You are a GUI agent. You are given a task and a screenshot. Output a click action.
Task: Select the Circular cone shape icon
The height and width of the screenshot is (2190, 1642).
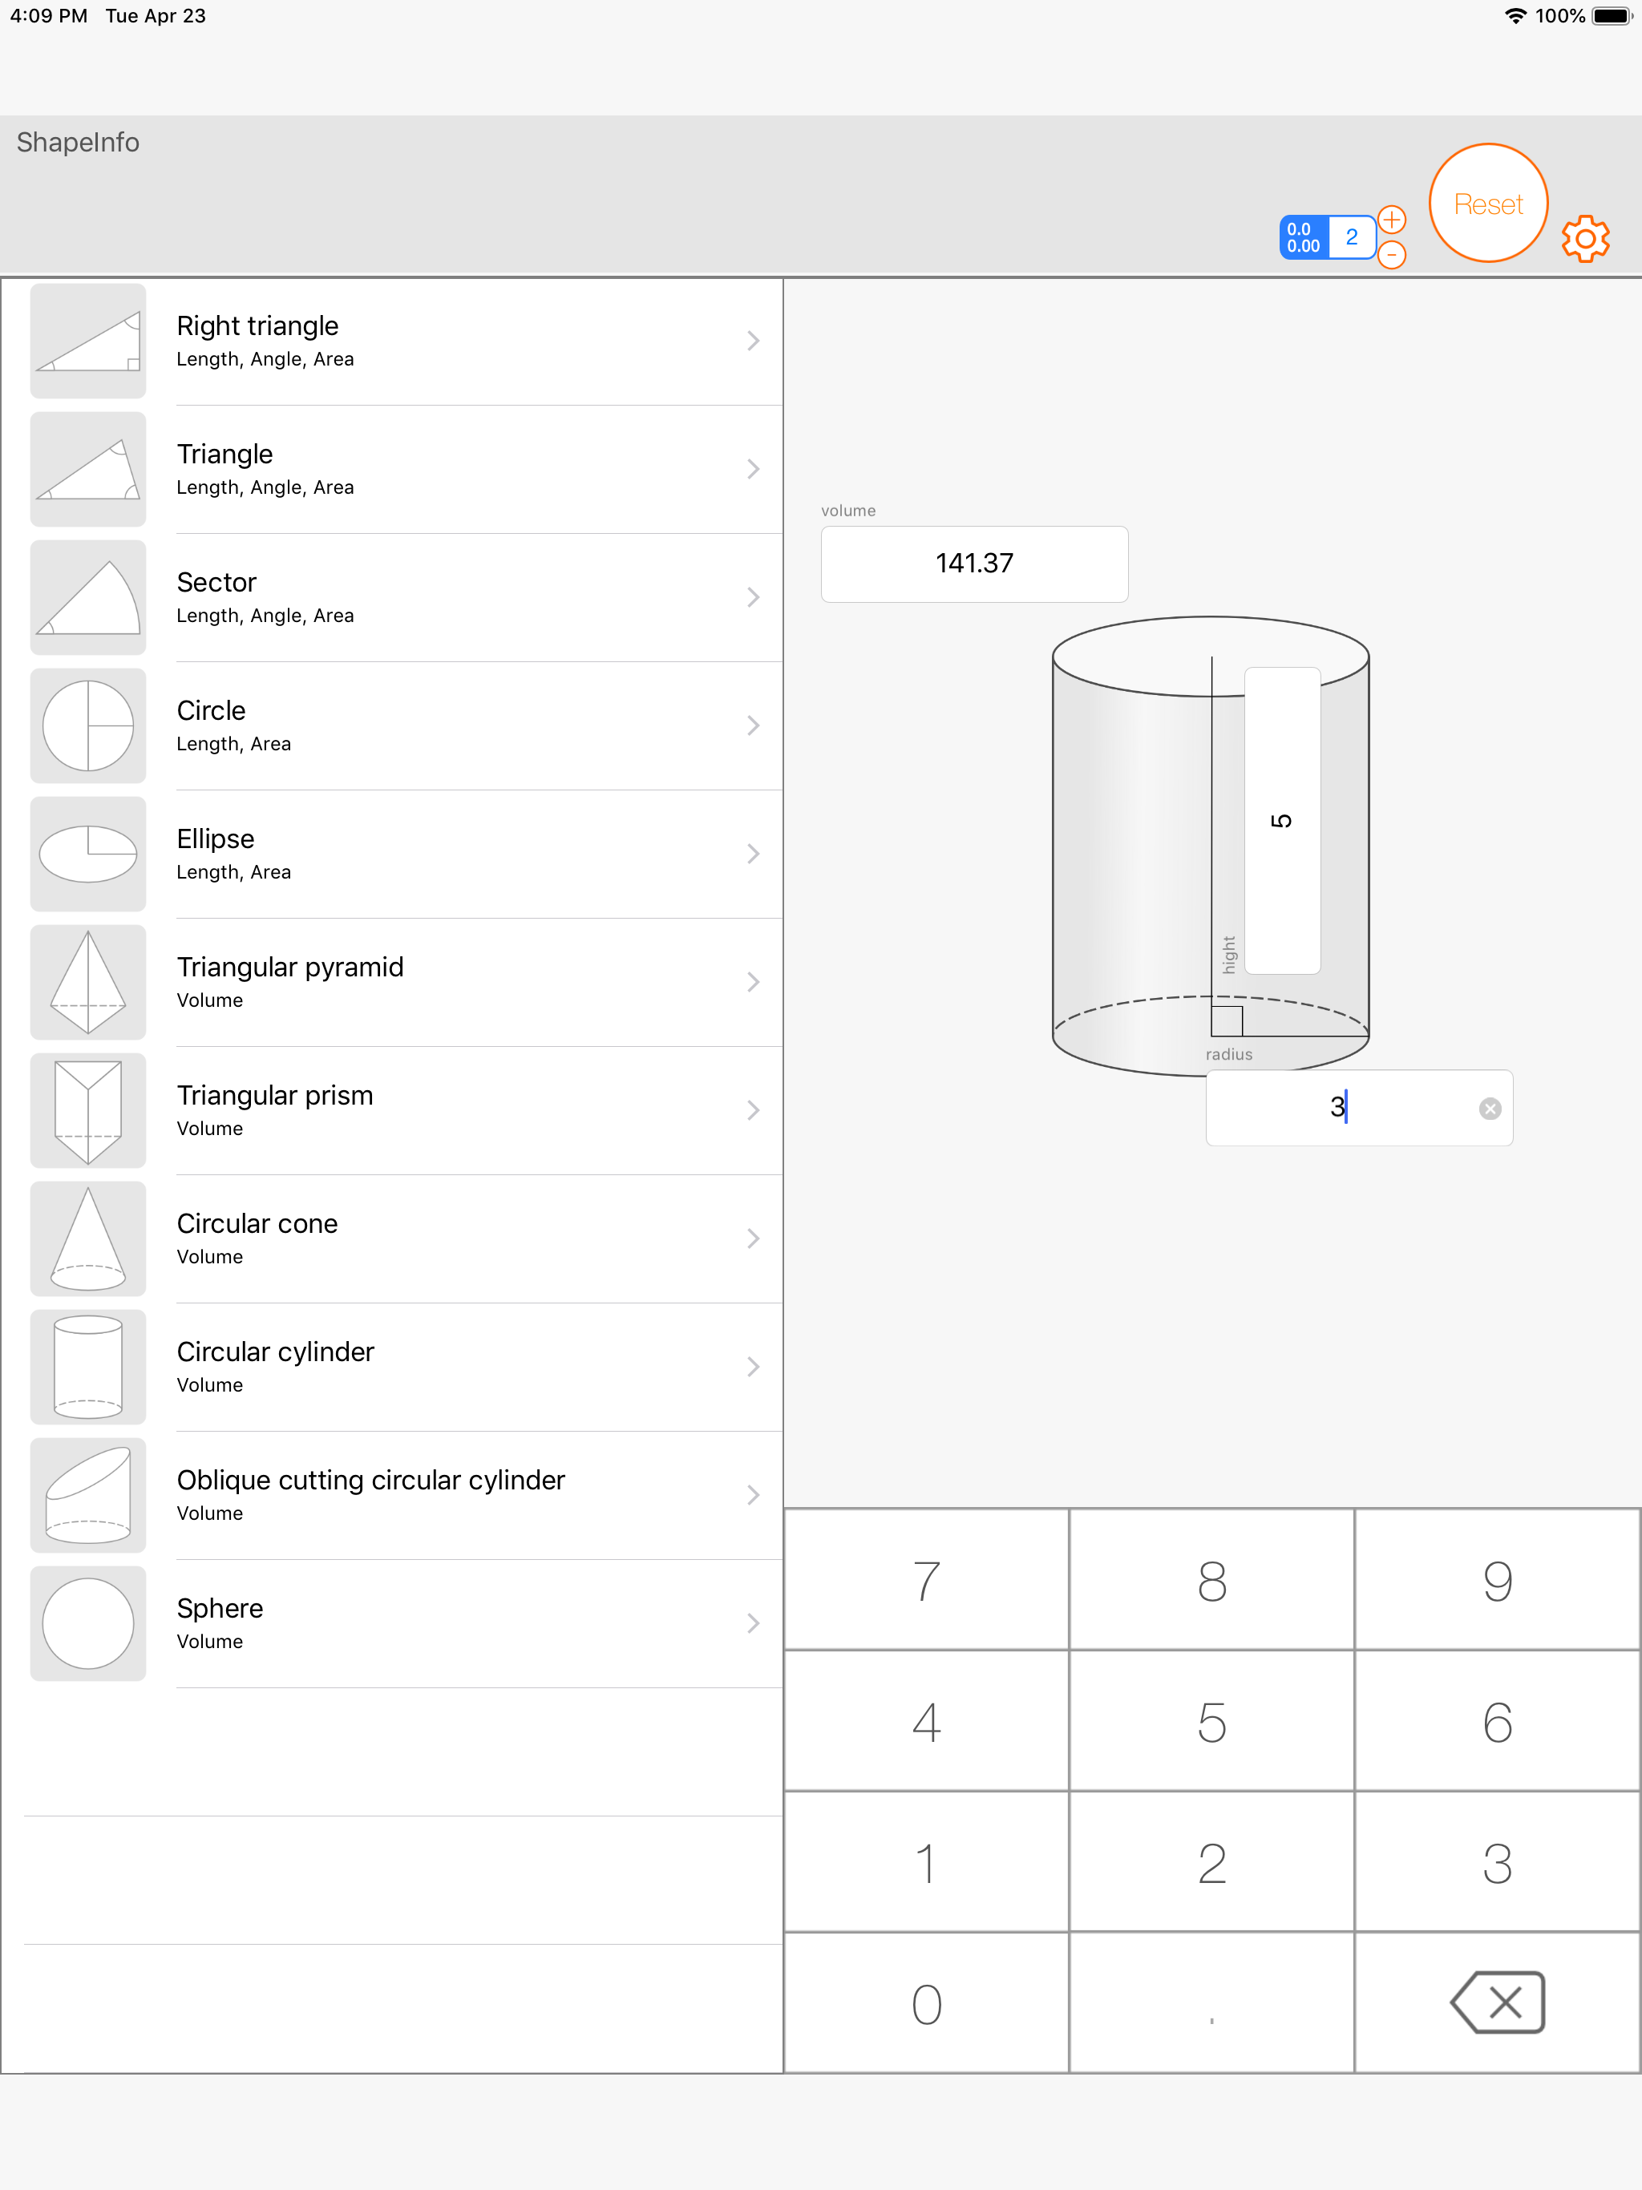click(88, 1238)
